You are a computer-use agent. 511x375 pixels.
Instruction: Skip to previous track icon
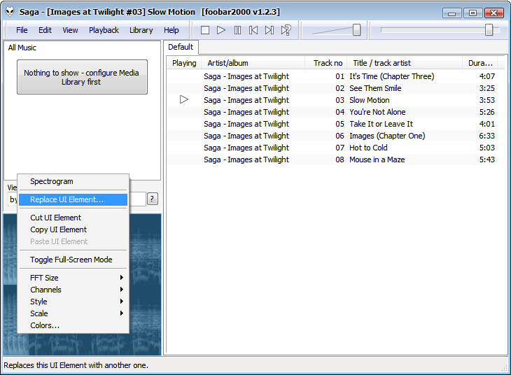(x=253, y=30)
